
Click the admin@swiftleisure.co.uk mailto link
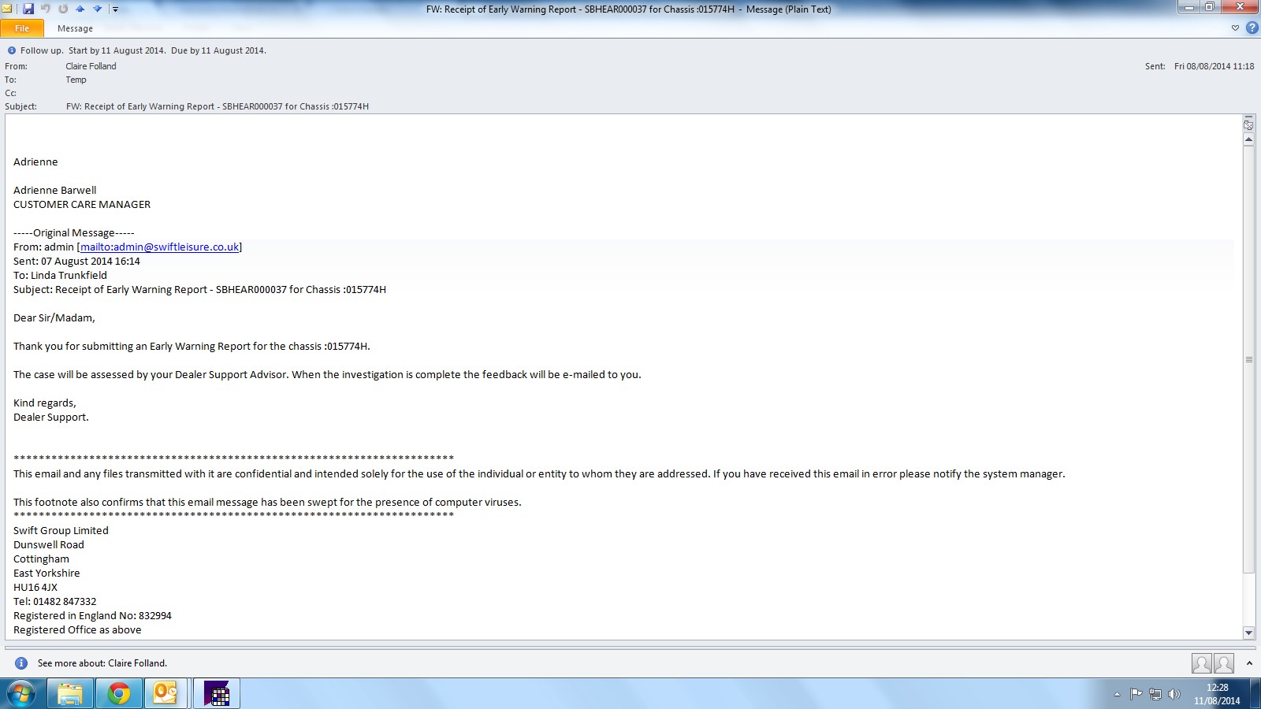click(x=159, y=247)
